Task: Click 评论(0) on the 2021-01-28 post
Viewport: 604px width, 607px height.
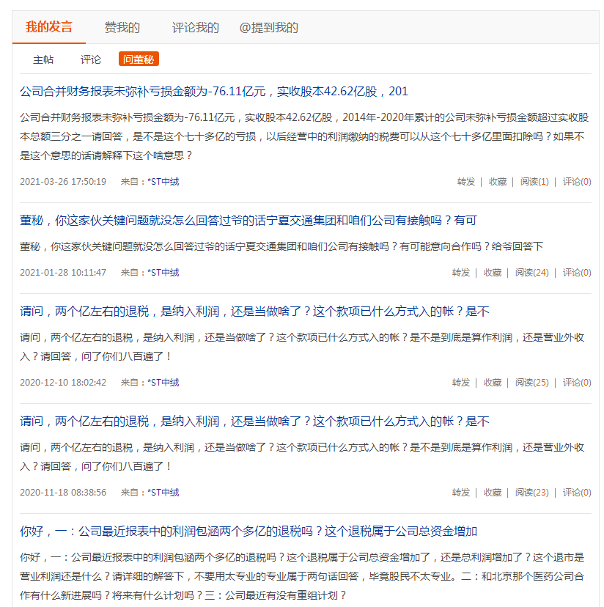Action: click(x=576, y=273)
